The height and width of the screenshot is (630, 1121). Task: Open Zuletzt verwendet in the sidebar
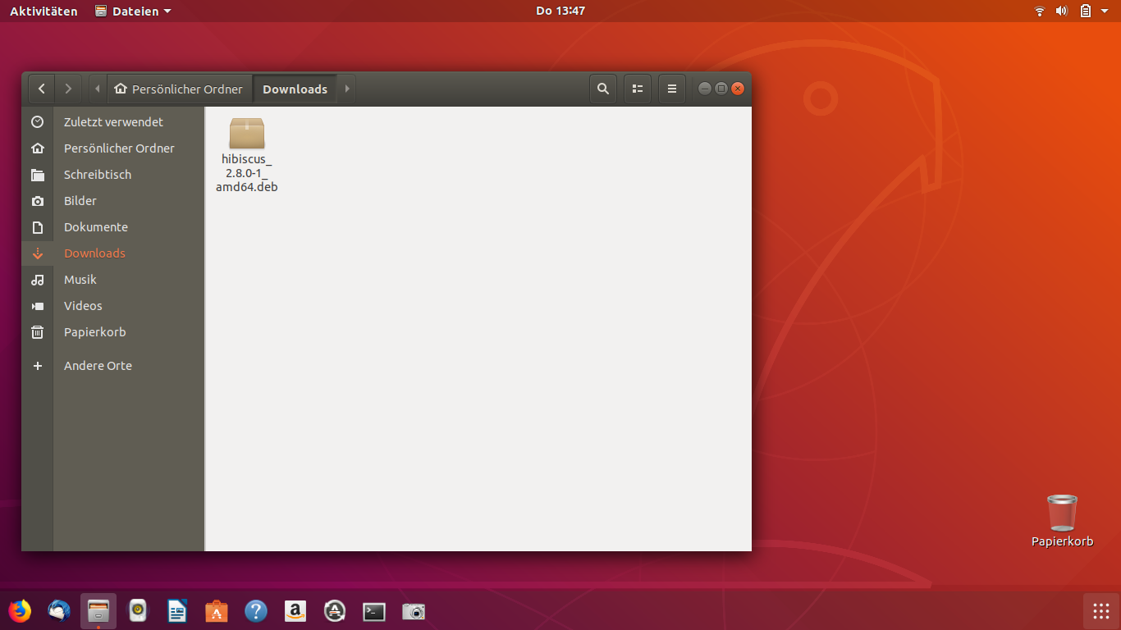point(113,122)
